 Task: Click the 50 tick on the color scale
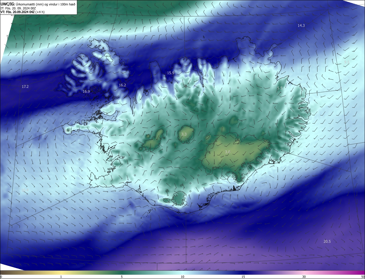(363, 277)
